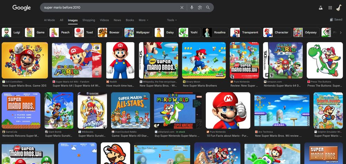Filter results by Rosalina chip
This screenshot has width=346, height=164.
point(215,33)
